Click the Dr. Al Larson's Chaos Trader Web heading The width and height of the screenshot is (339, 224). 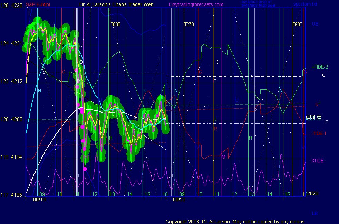pyautogui.click(x=116, y=4)
